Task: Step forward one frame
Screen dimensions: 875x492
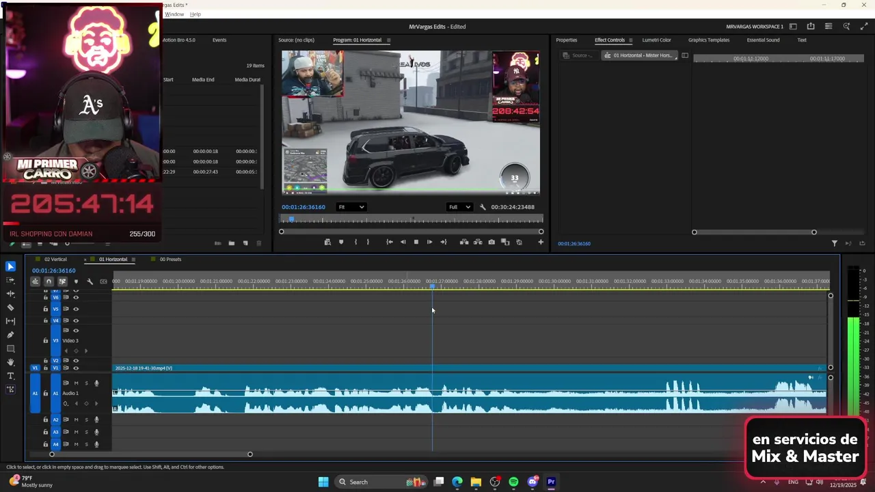Action: [x=429, y=242]
